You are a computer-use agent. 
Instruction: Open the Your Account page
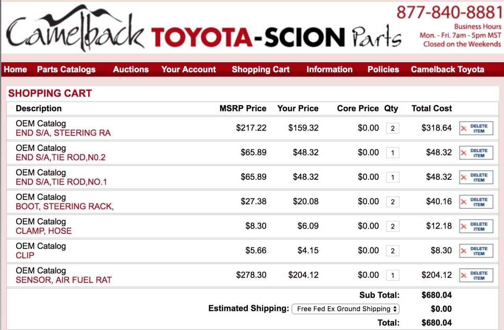click(188, 69)
